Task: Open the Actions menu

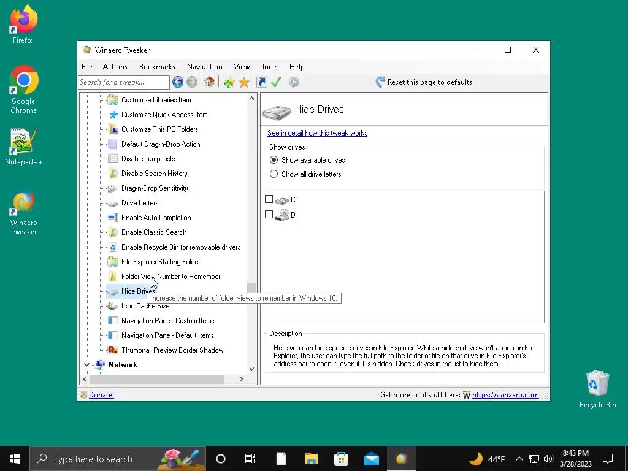Action: (x=115, y=67)
